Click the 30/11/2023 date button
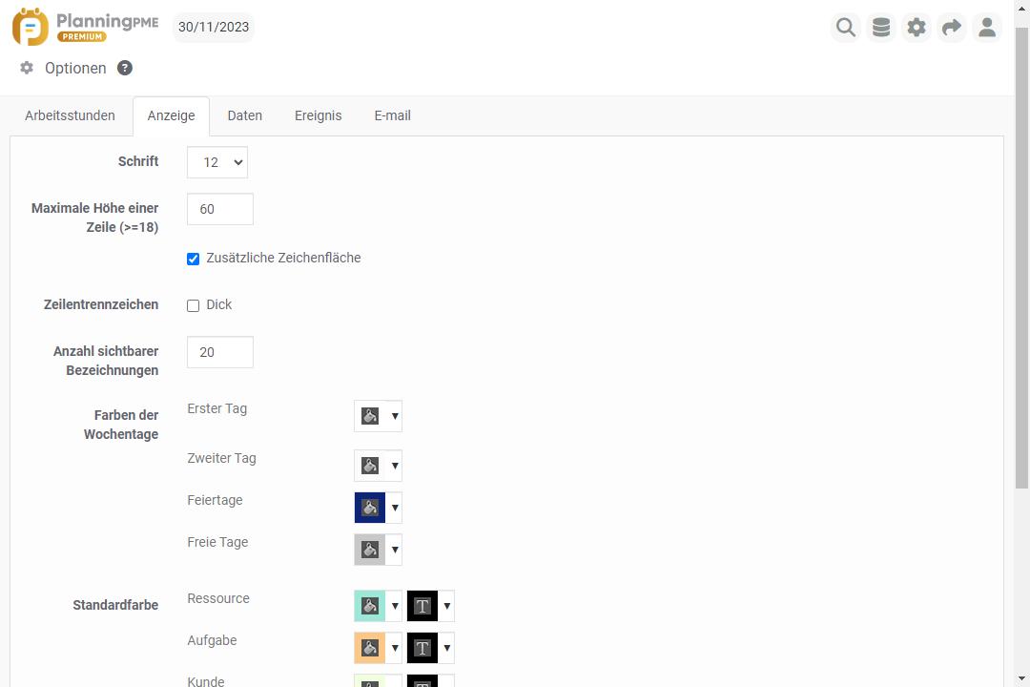Image resolution: width=1030 pixels, height=687 pixels. coord(214,27)
